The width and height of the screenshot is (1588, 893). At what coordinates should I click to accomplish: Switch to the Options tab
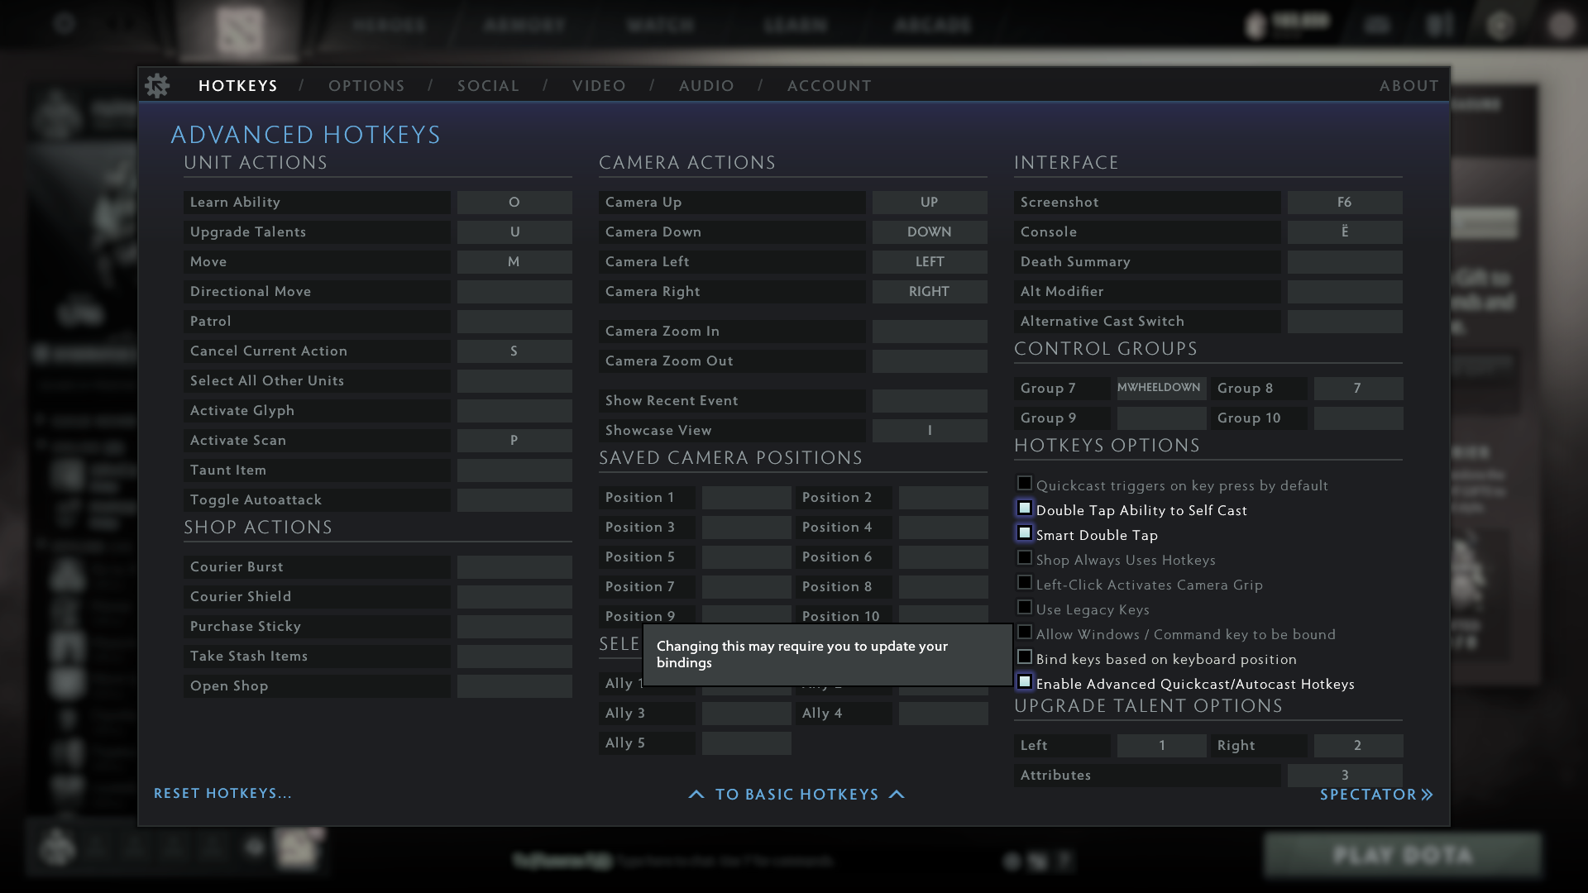[366, 86]
